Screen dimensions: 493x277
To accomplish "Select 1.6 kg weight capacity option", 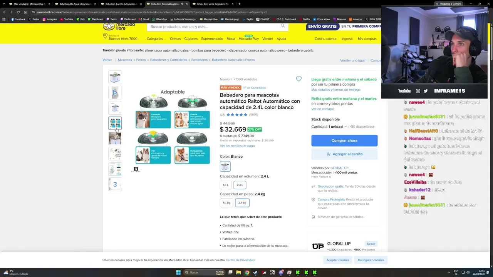I will point(226,203).
